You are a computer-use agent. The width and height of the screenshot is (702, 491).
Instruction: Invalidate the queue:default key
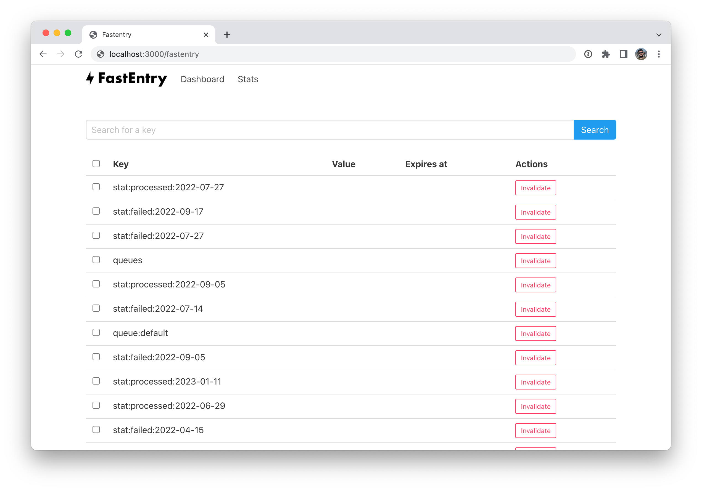tap(535, 333)
